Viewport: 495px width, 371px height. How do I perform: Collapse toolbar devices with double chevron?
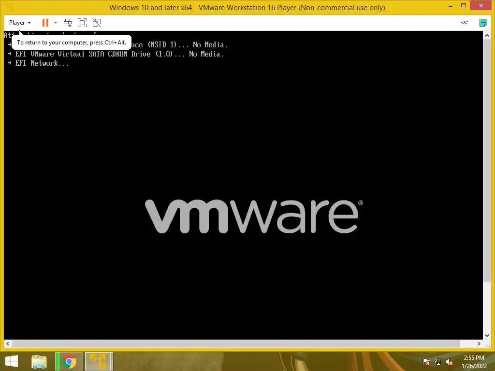click(x=465, y=23)
